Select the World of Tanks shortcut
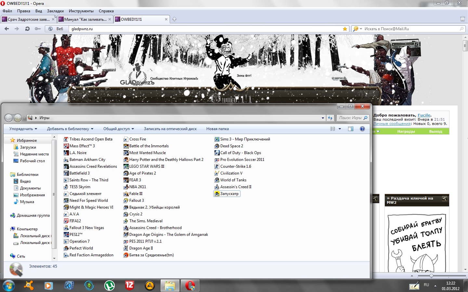 pyautogui.click(x=233, y=180)
